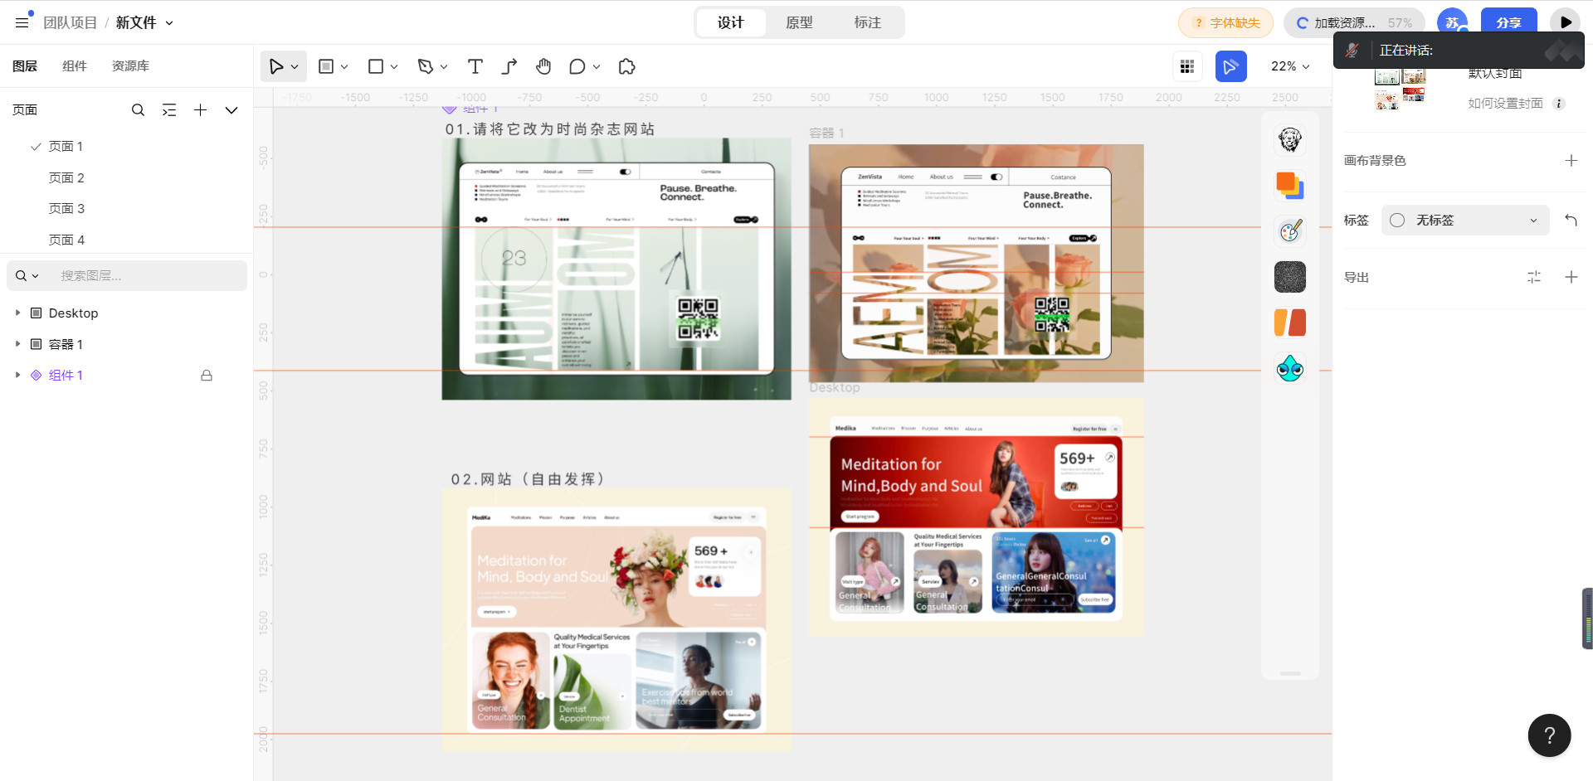1593x781 pixels.
Task: Open the 新文件 file name dropdown
Action: coord(169,23)
